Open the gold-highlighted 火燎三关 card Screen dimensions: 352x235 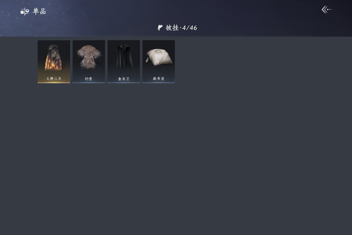tap(54, 61)
